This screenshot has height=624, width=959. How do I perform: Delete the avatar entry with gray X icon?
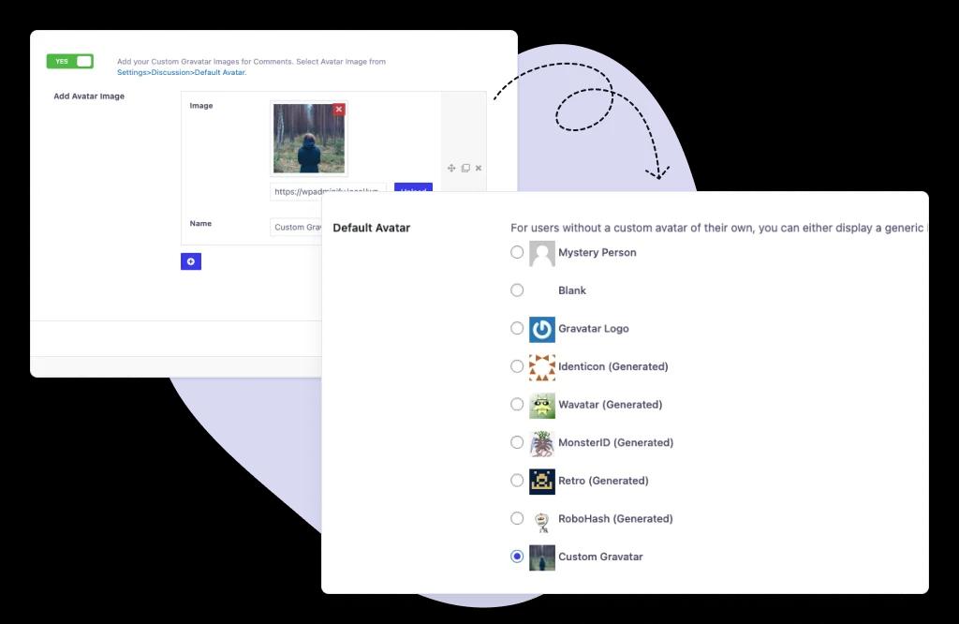[x=479, y=169]
